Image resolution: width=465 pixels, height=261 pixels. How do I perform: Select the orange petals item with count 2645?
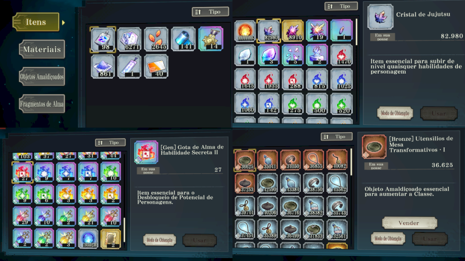point(156,39)
